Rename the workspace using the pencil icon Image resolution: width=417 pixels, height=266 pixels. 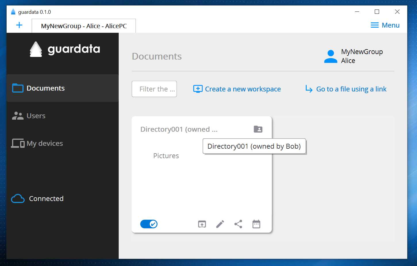[x=220, y=224]
